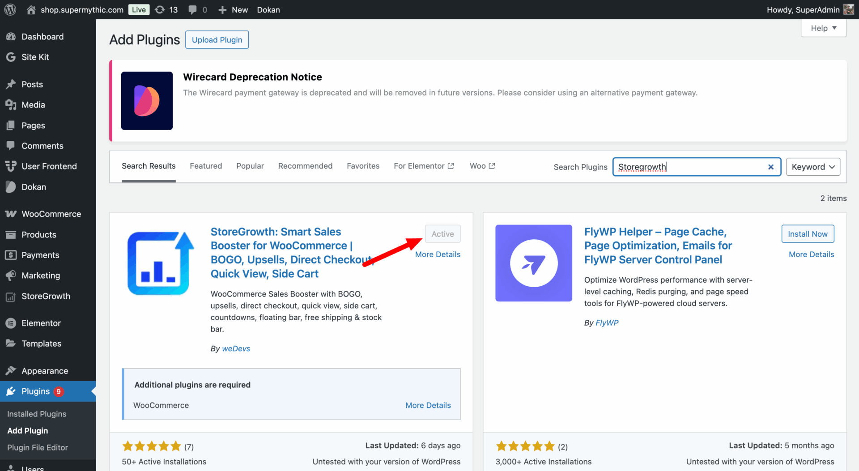Open Howdy, SuperAdmin account menu

click(x=810, y=9)
